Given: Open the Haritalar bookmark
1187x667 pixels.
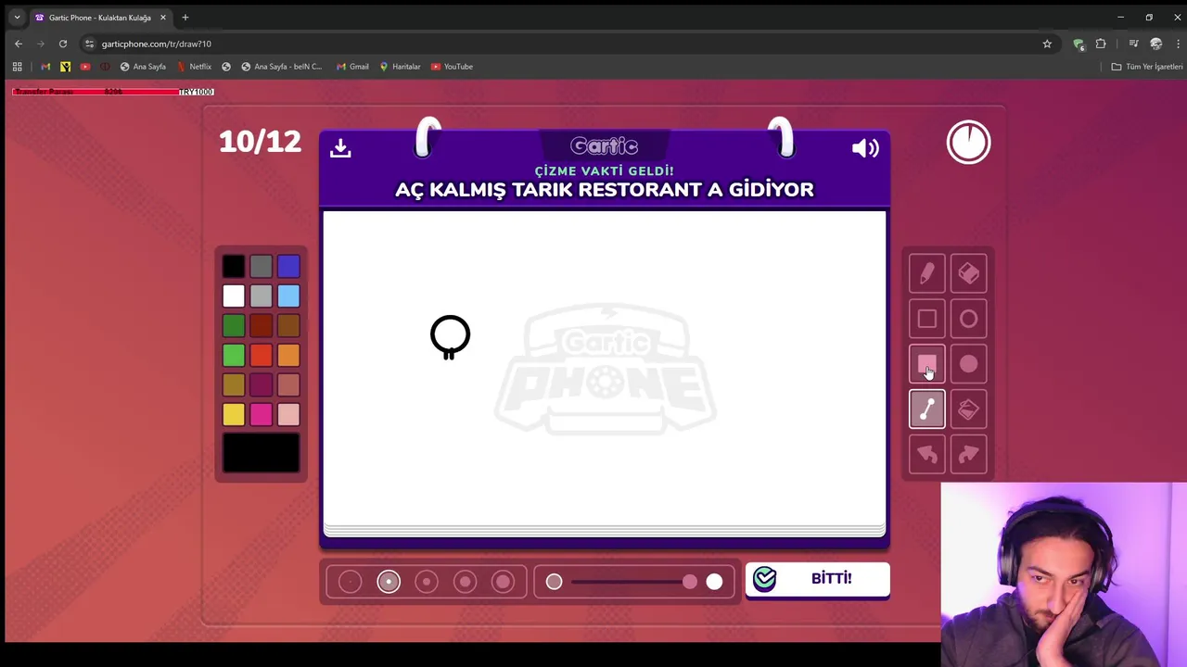Looking at the screenshot, I should coord(400,67).
